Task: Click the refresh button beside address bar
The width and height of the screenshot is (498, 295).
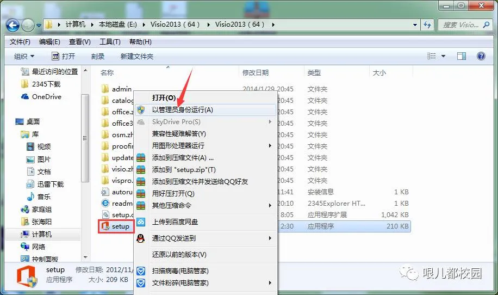Action: coord(427,25)
